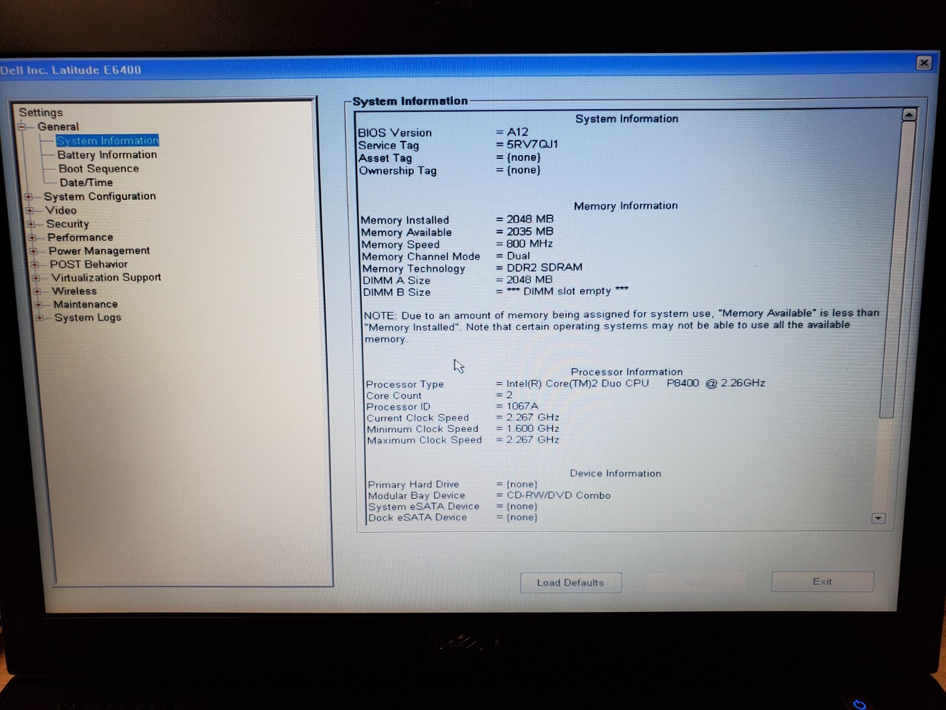Click the scrollbar up arrow

pos(909,114)
